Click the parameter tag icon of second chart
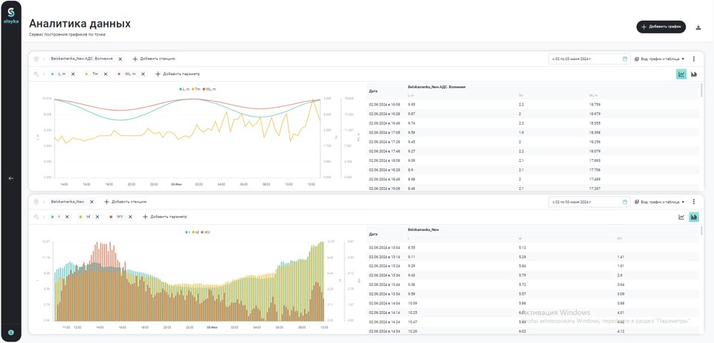Screen dimensions: 714x343 point(36,217)
